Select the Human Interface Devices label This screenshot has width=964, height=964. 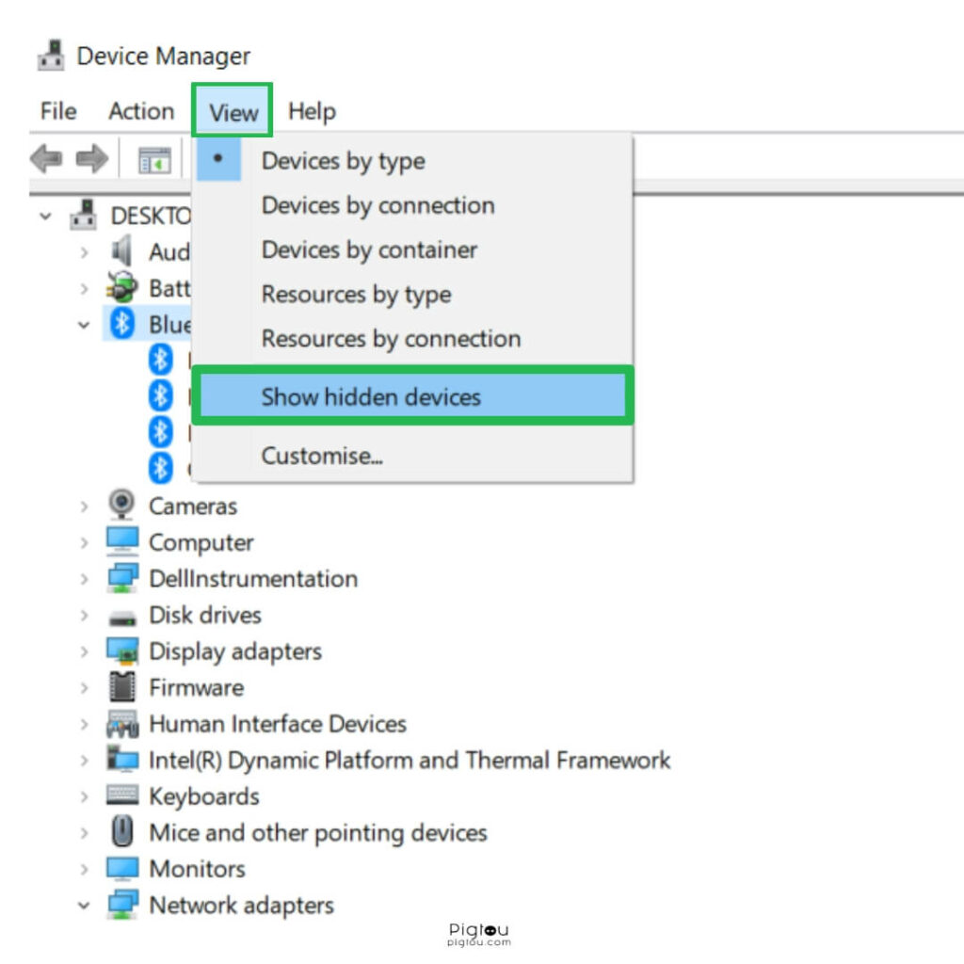point(278,724)
